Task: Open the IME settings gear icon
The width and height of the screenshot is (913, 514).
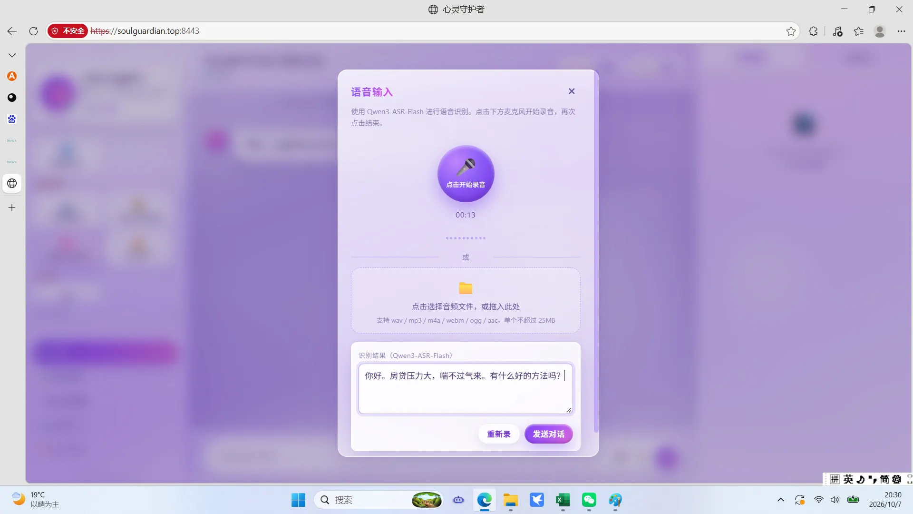Action: [x=897, y=479]
